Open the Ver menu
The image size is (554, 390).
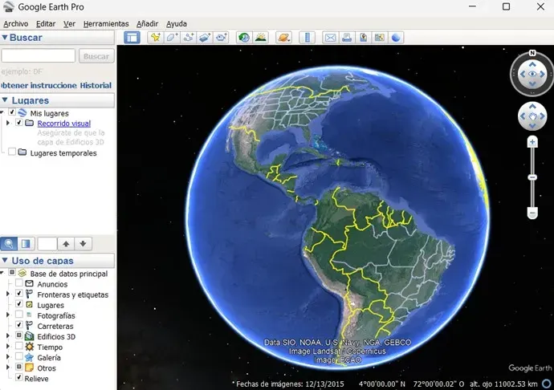[x=69, y=23]
